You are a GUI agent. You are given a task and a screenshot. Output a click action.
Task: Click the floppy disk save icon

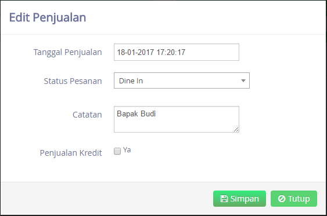224,199
